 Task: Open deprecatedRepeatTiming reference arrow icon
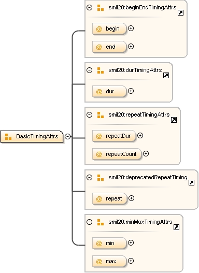click(192, 183)
